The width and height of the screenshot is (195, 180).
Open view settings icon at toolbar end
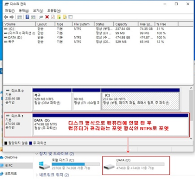click(70, 17)
